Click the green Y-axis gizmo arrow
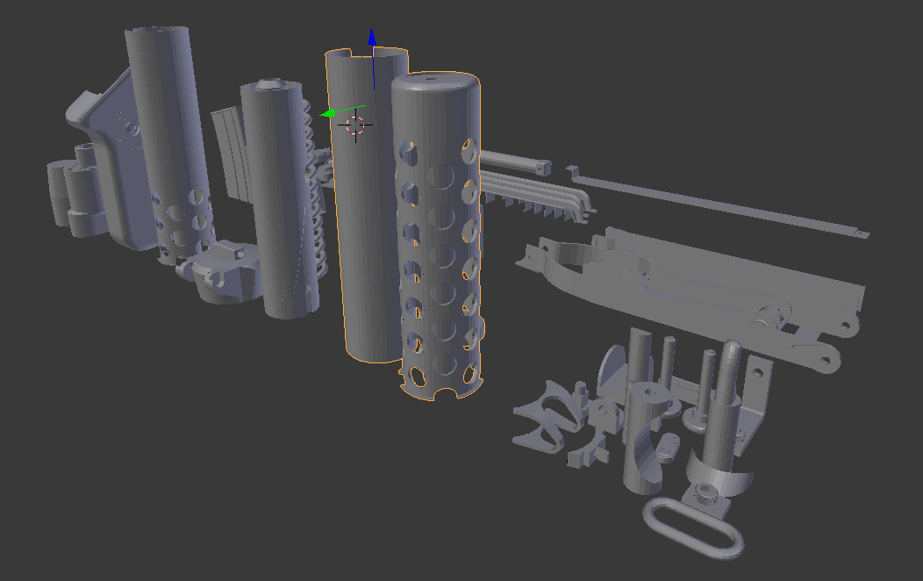Screen dimensions: 923x581 point(328,113)
